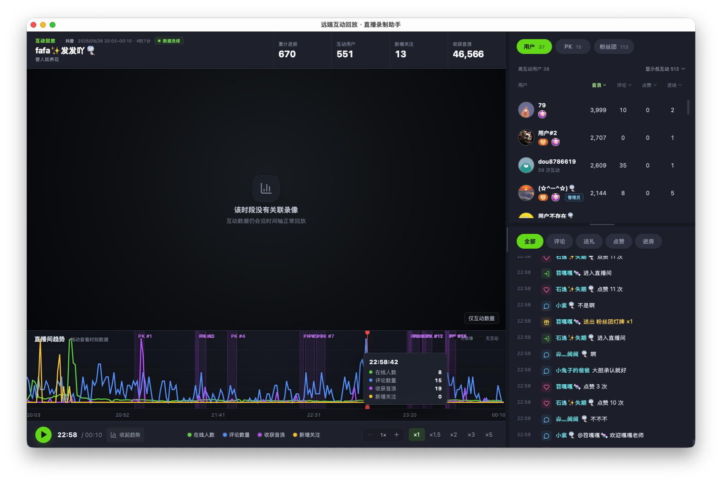Select x5 playback speed
The width and height of the screenshot is (722, 483).
point(489,435)
